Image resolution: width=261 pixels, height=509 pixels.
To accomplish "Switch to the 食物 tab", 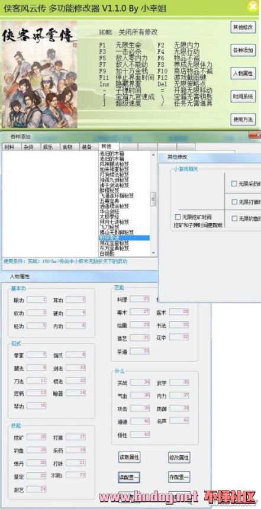I will (x=70, y=147).
